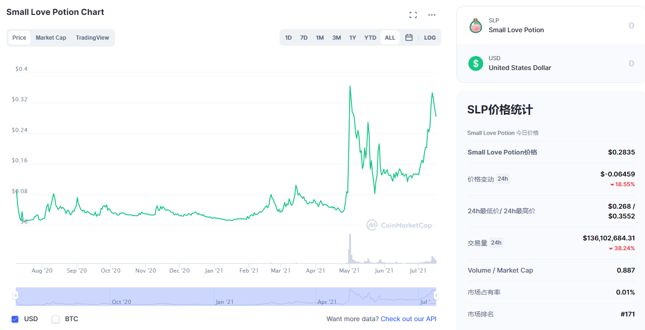
Task: Select the YTD time range
Action: [x=370, y=37]
